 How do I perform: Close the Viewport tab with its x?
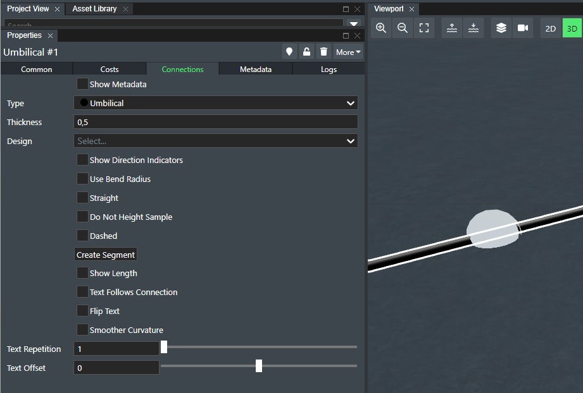[411, 9]
